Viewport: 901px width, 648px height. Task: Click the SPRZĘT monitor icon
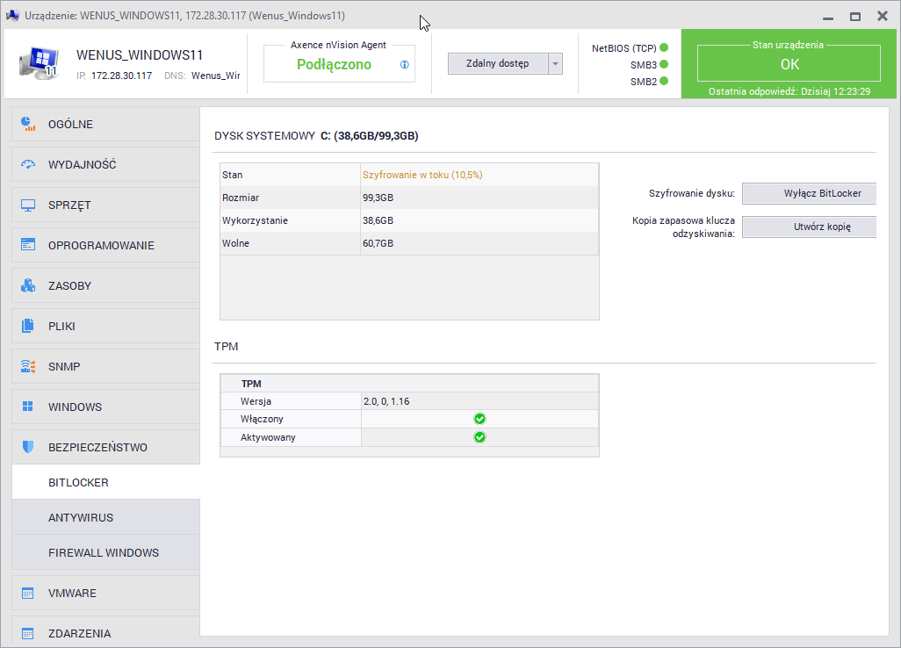[x=27, y=205]
